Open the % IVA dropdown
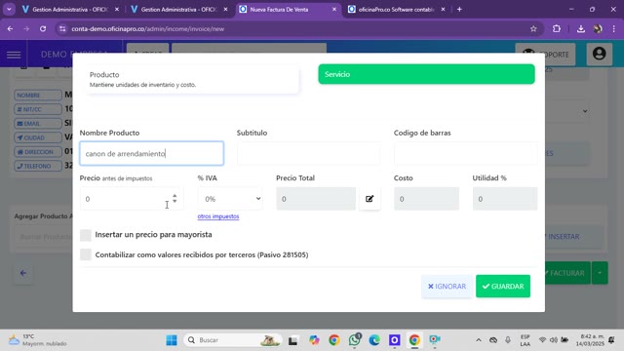624x351 pixels. pos(230,199)
